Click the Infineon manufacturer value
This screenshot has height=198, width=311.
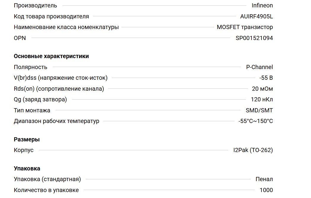[262, 5]
